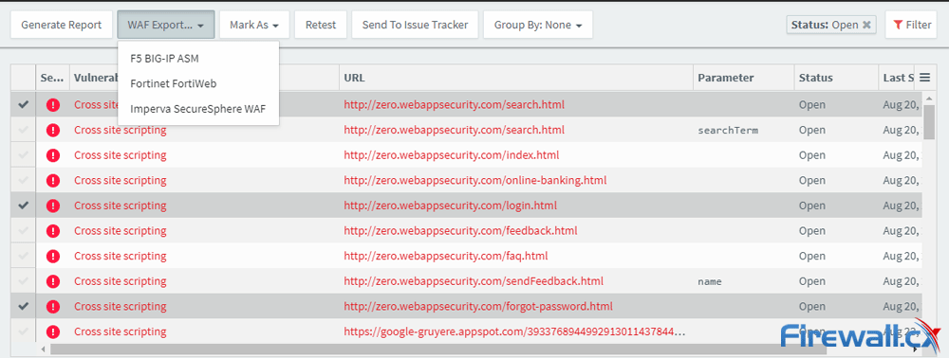
Task: Open the Filter funnel button
Action: point(911,25)
